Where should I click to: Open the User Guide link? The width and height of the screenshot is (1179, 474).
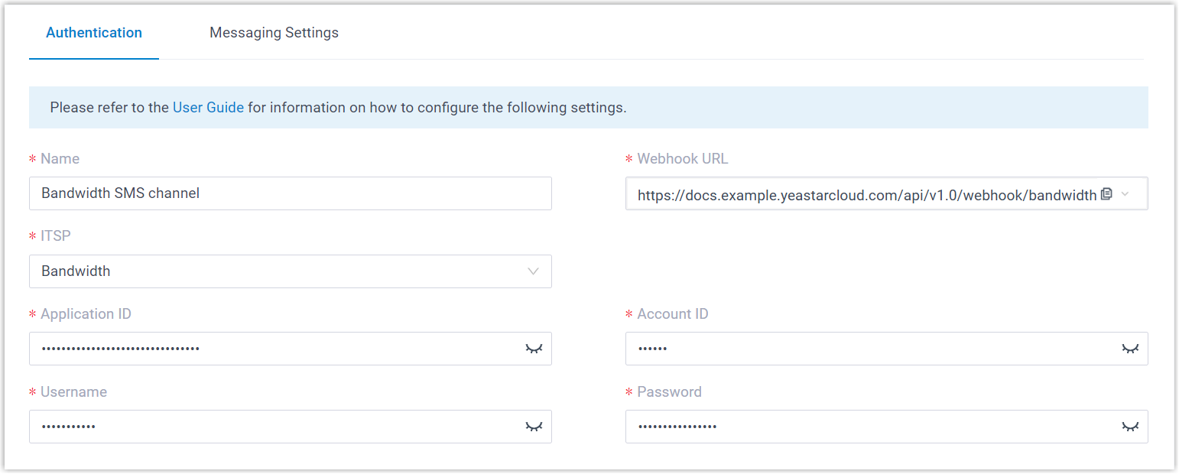tap(208, 108)
